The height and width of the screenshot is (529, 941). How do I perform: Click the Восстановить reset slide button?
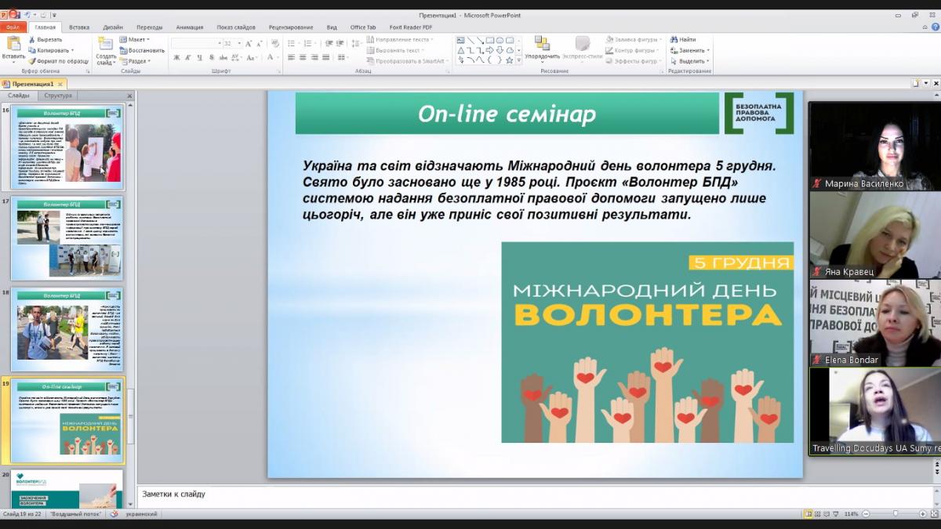point(142,50)
